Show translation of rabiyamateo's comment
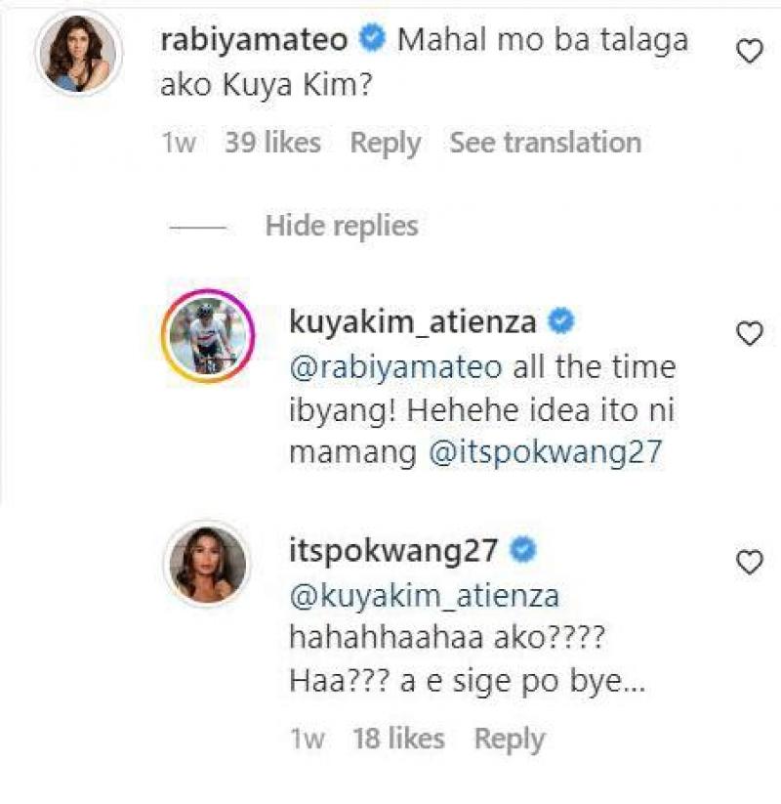 (x=545, y=143)
